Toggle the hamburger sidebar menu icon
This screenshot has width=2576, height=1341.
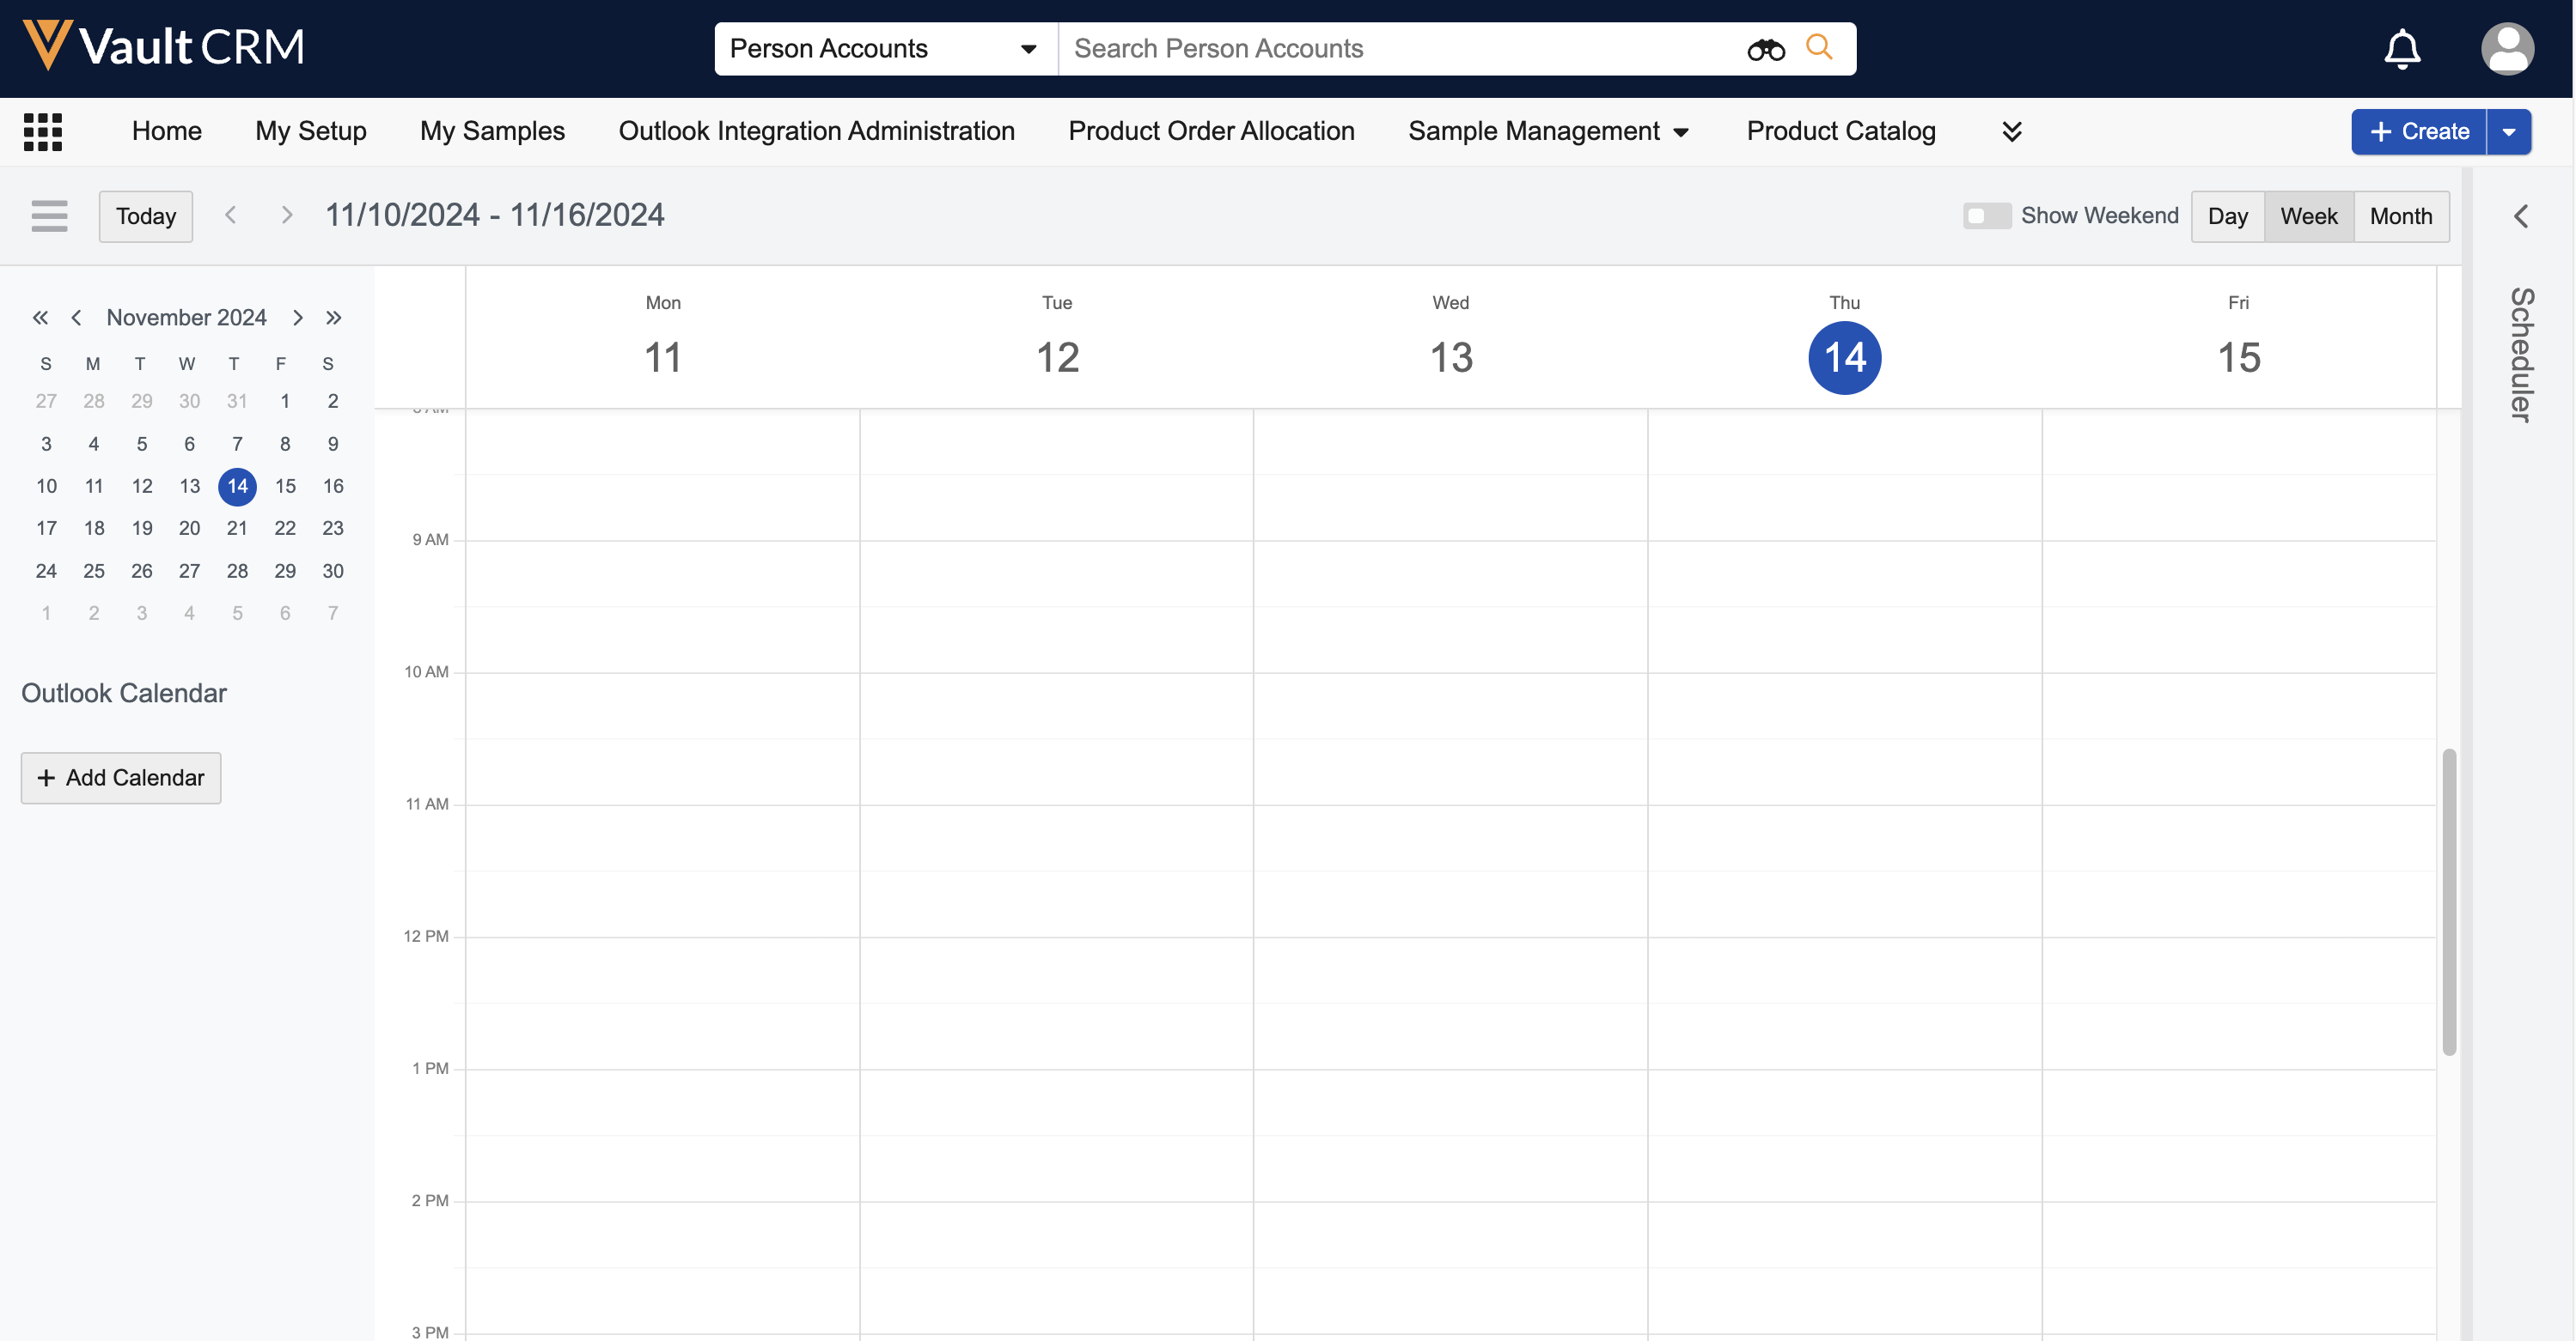[49, 215]
